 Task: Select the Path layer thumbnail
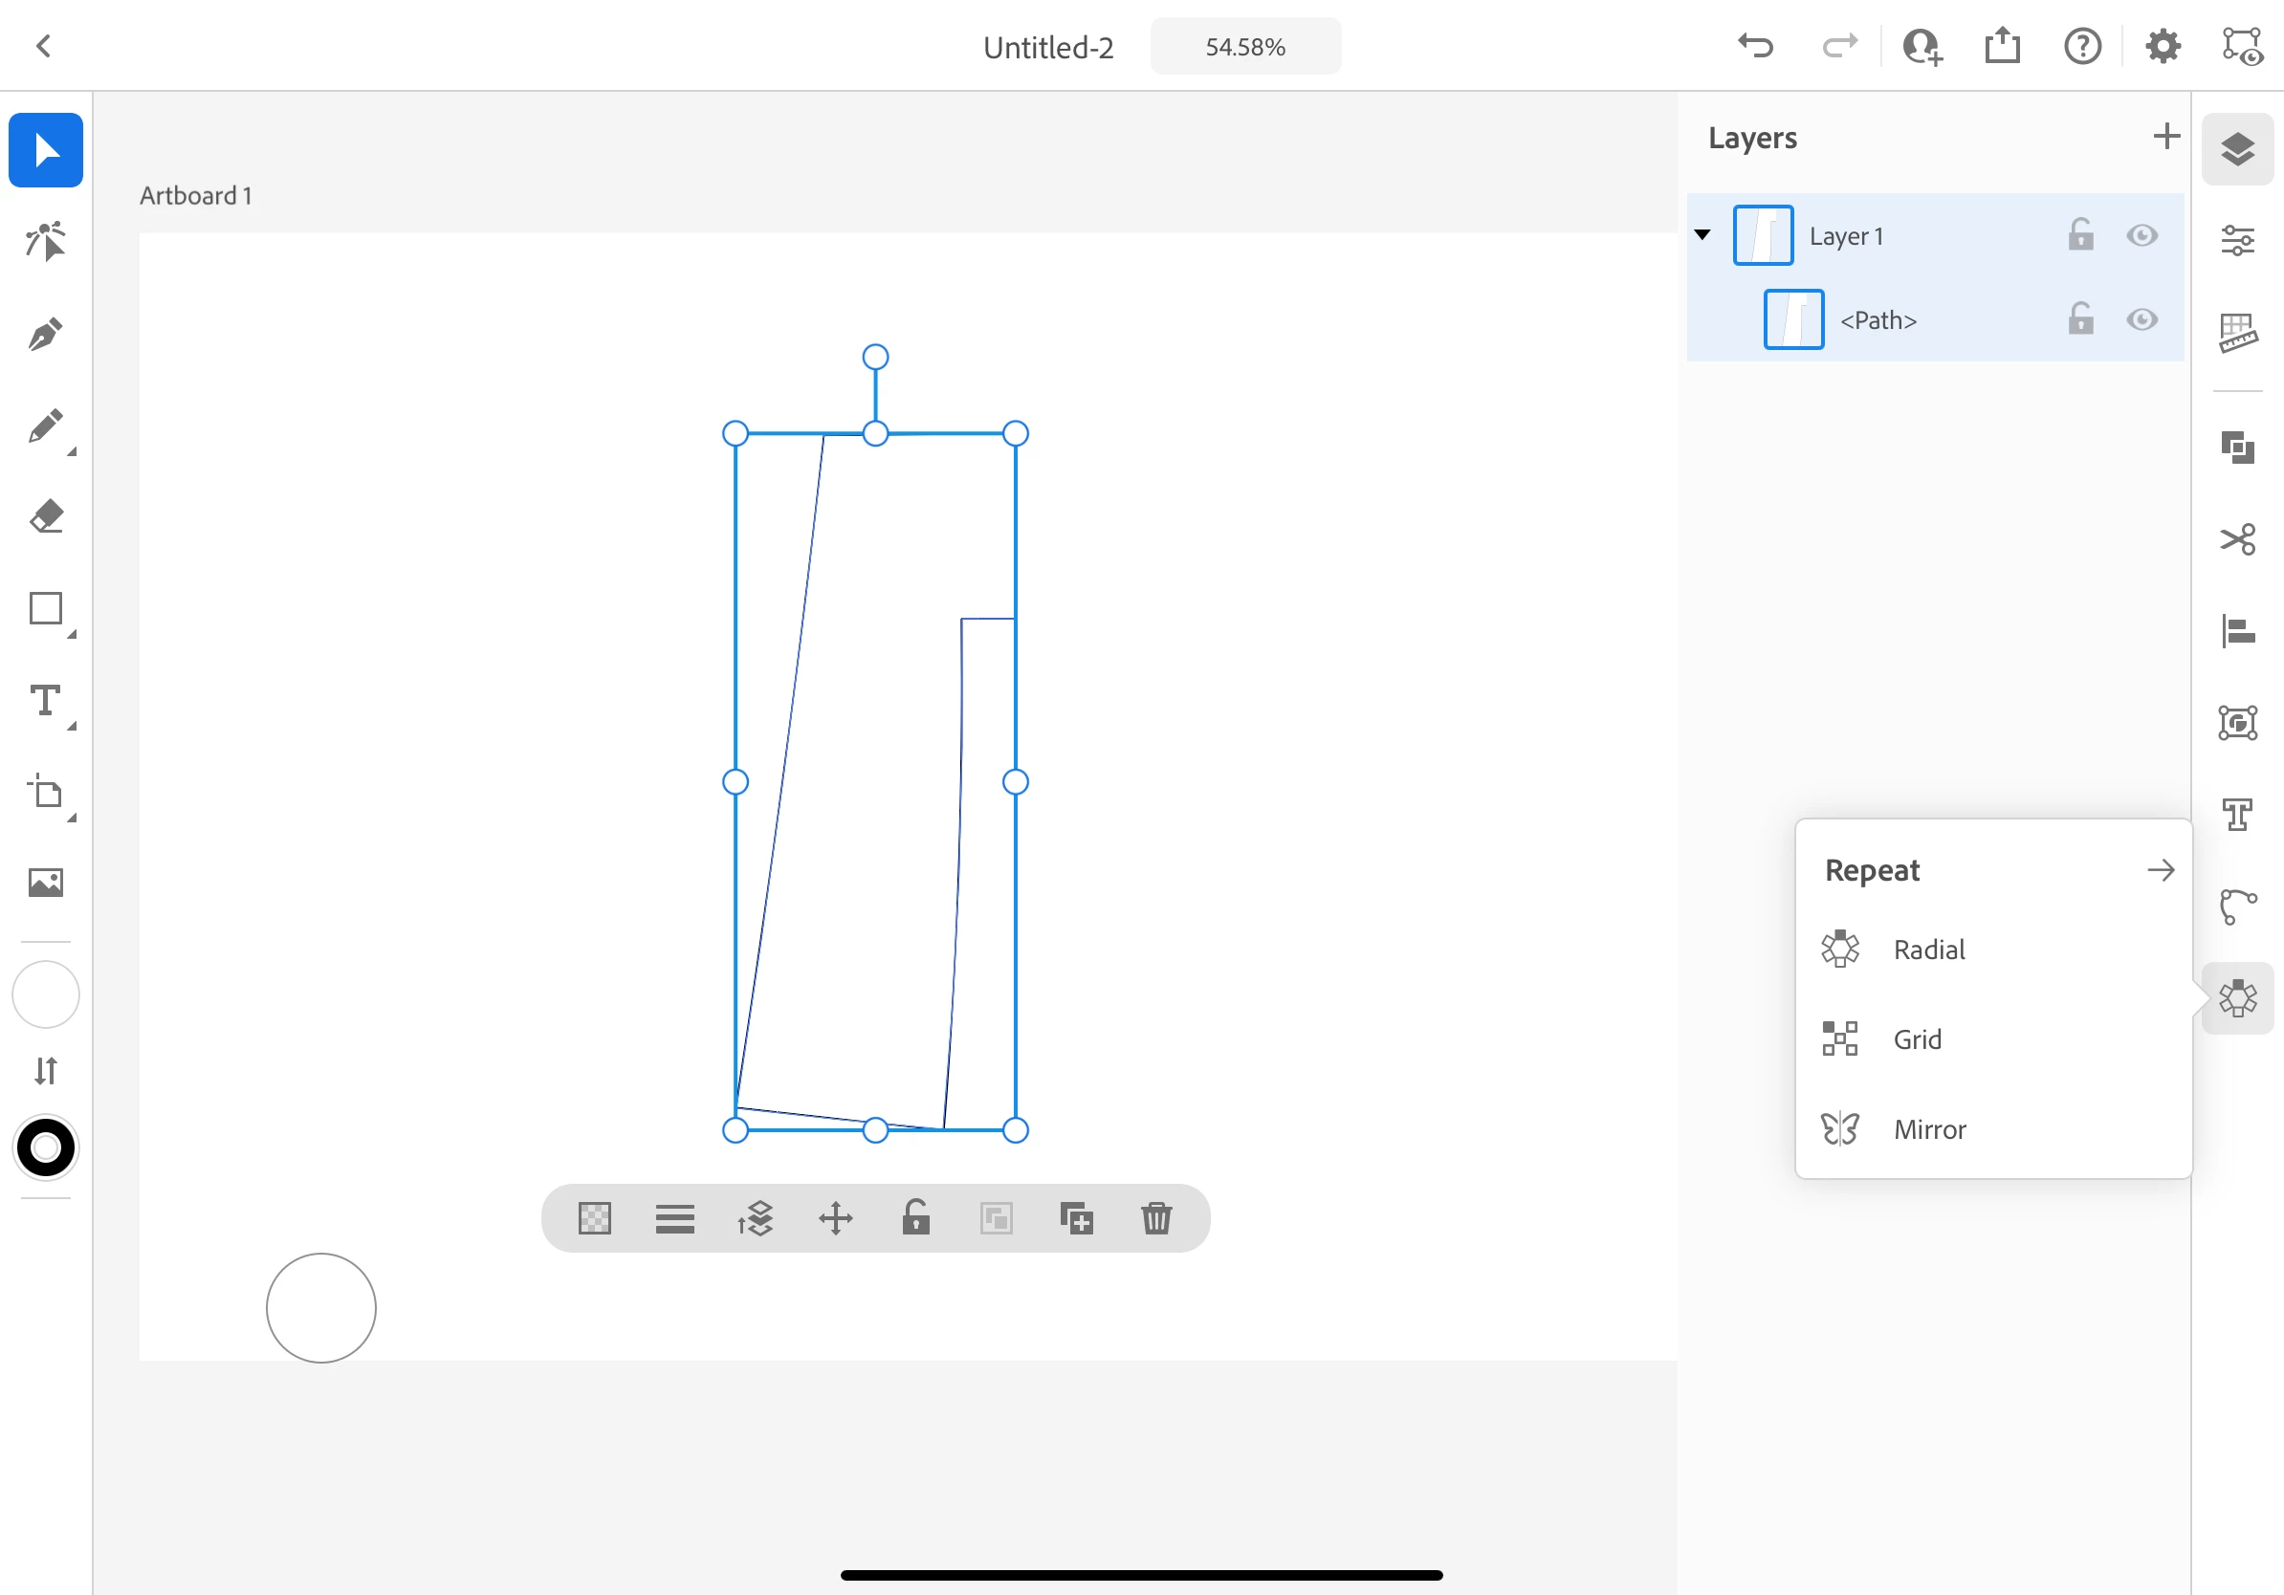(1793, 320)
